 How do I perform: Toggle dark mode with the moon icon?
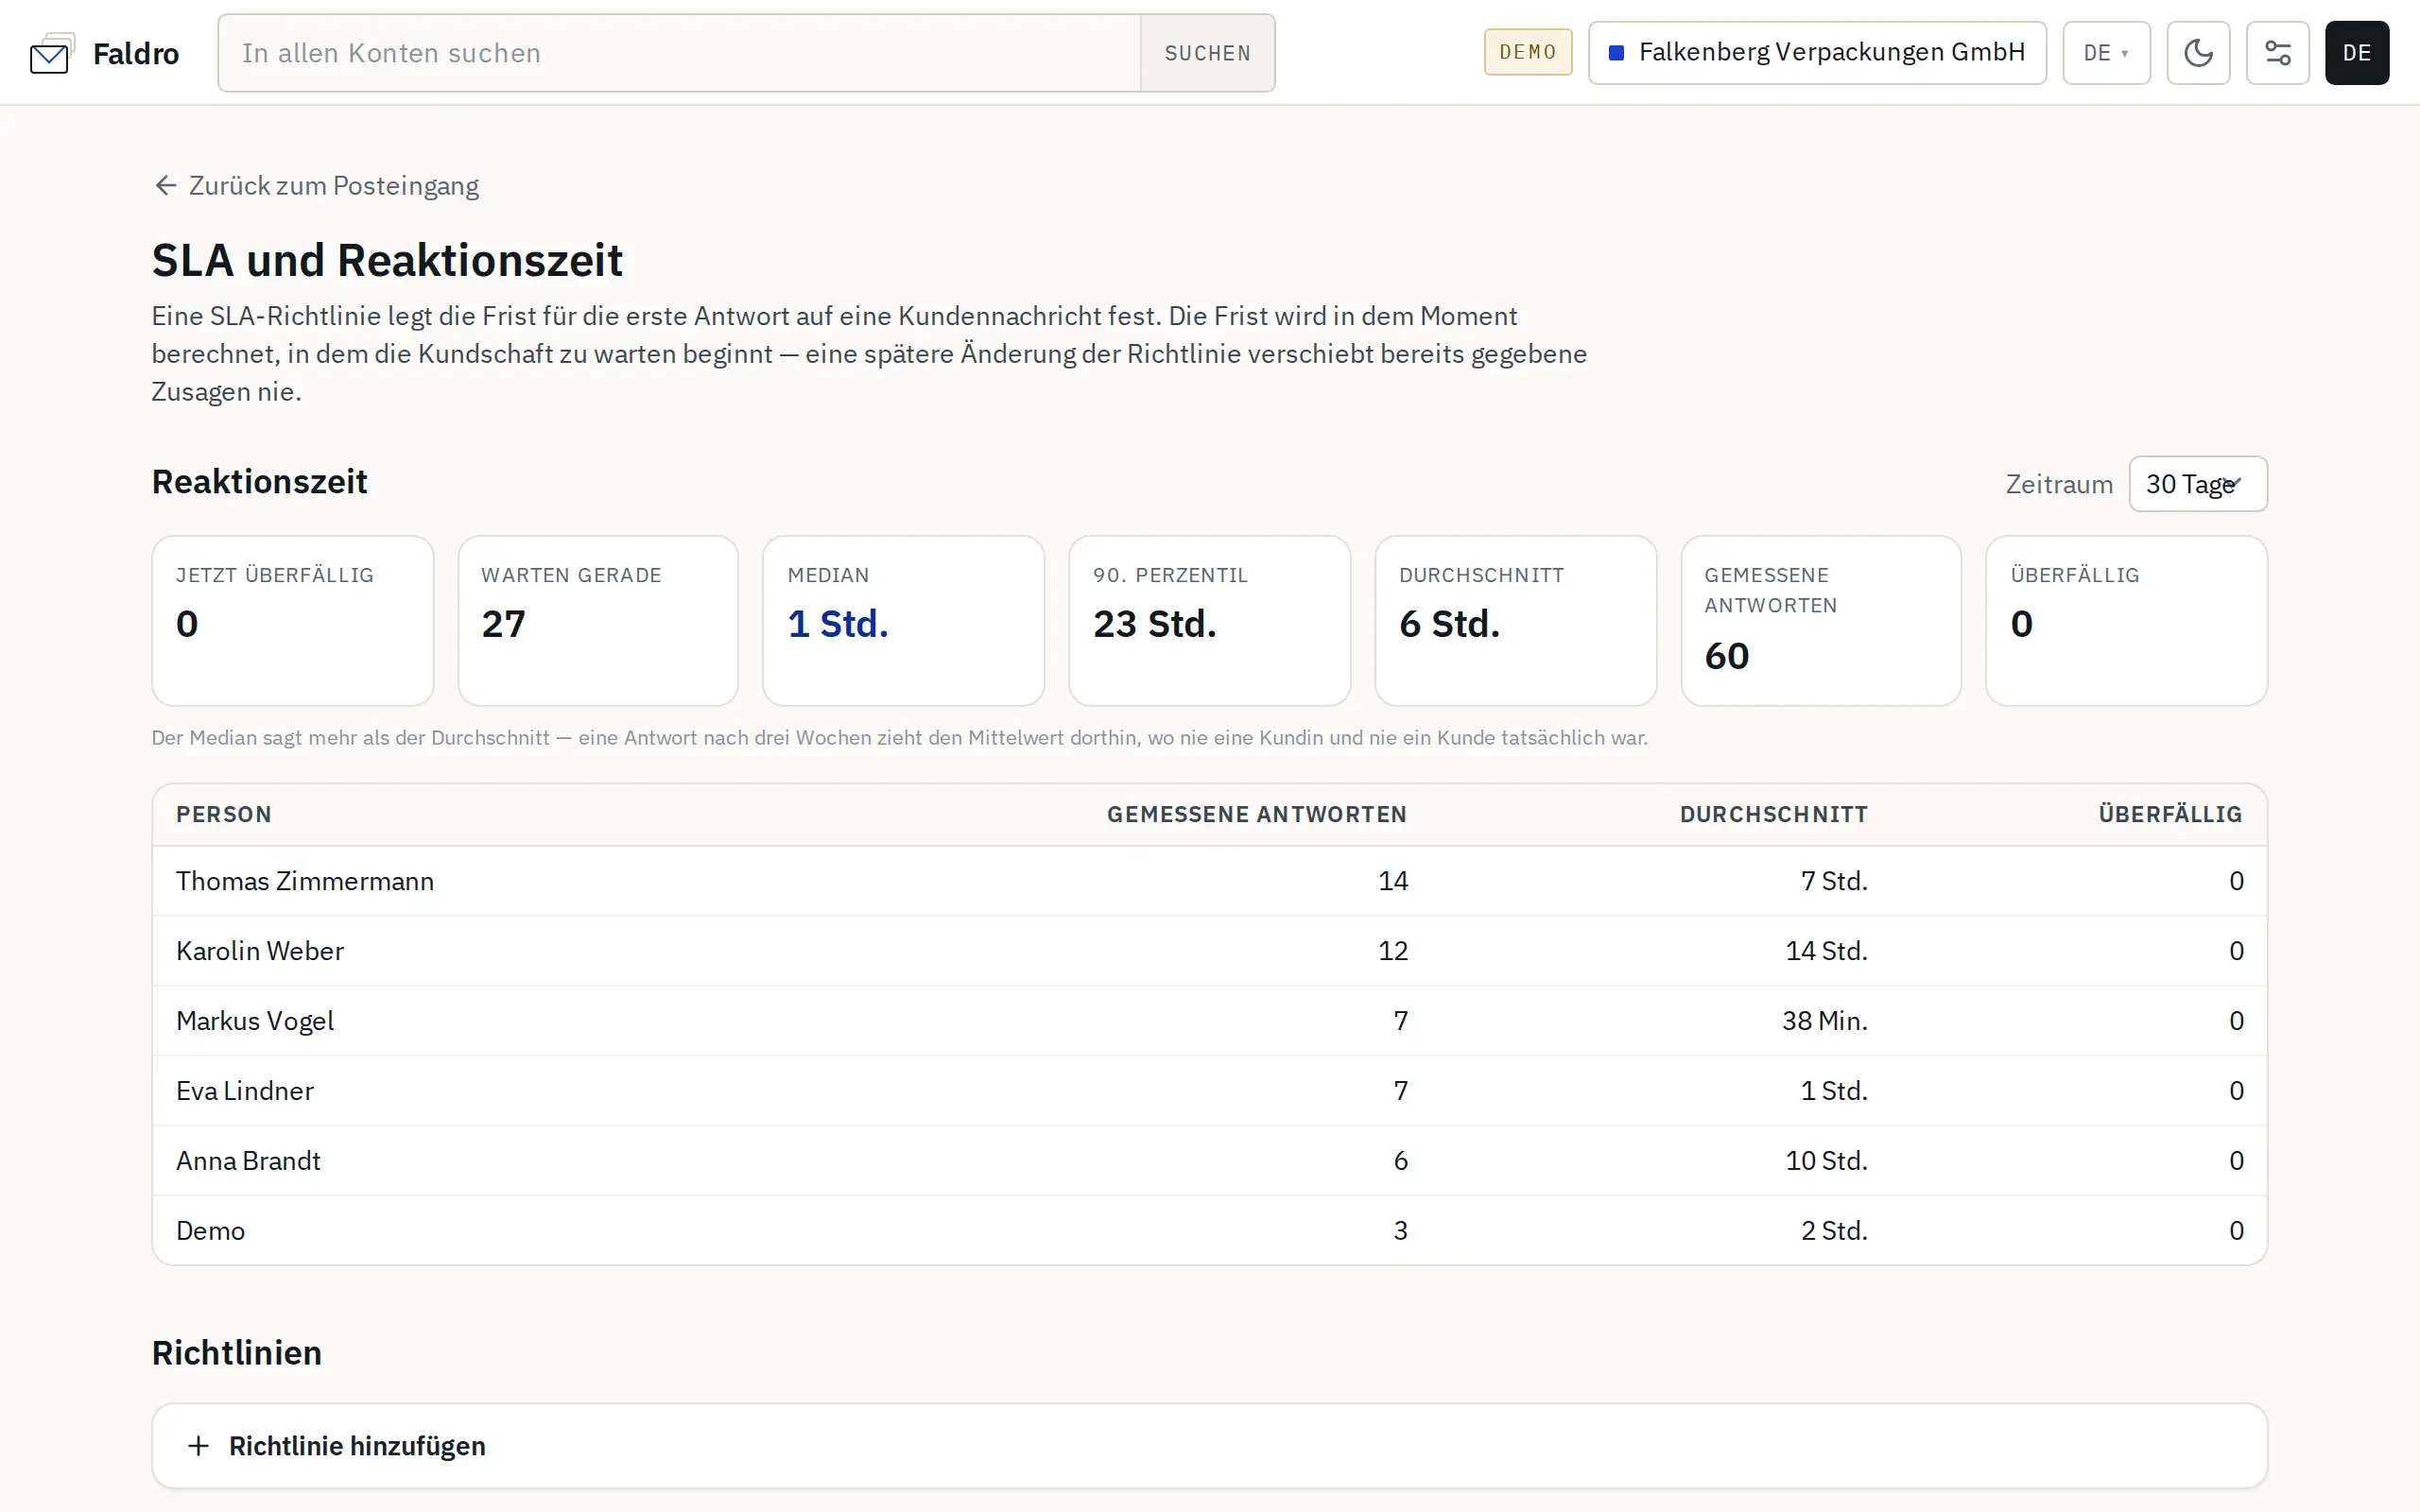pyautogui.click(x=2198, y=53)
